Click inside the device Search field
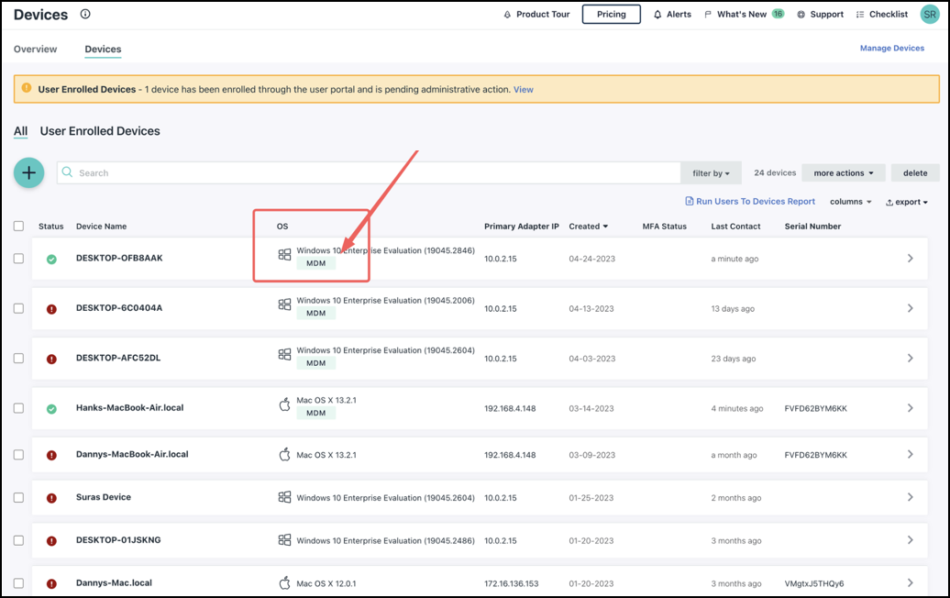 pyautogui.click(x=275, y=172)
